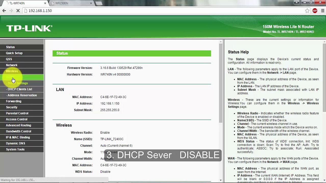The width and height of the screenshot is (326, 183).
Task: Click the browser forward arrow
Action: [11, 11]
